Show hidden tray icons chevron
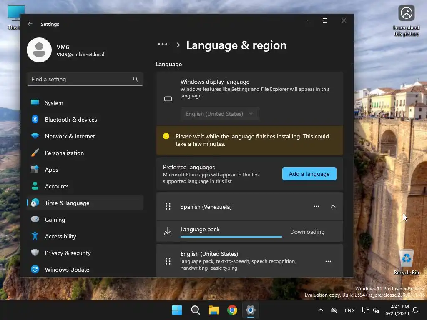Image resolution: width=427 pixels, height=320 pixels. coord(321,310)
